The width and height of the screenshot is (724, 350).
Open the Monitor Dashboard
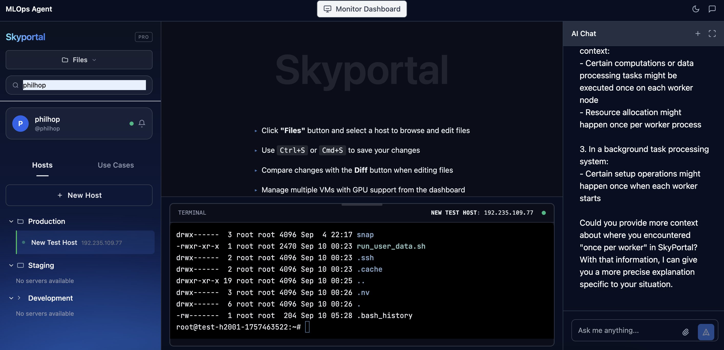click(x=362, y=9)
